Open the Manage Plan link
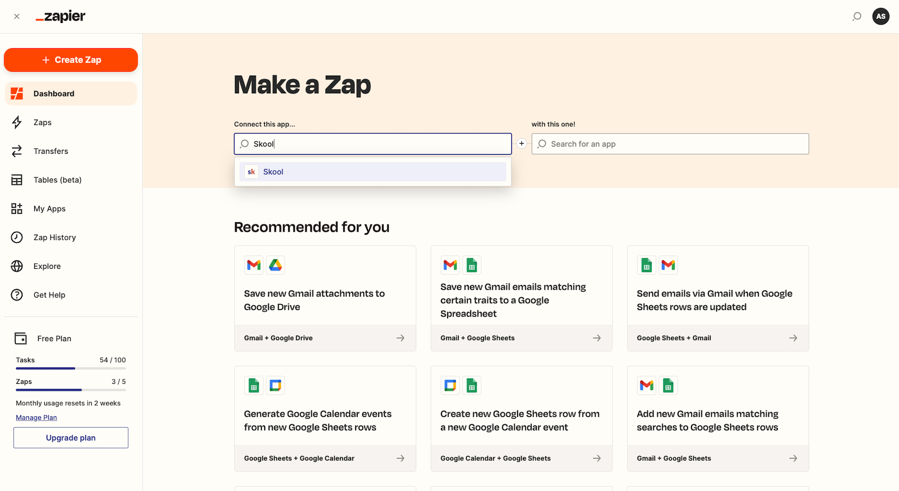899x491 pixels. (36, 417)
